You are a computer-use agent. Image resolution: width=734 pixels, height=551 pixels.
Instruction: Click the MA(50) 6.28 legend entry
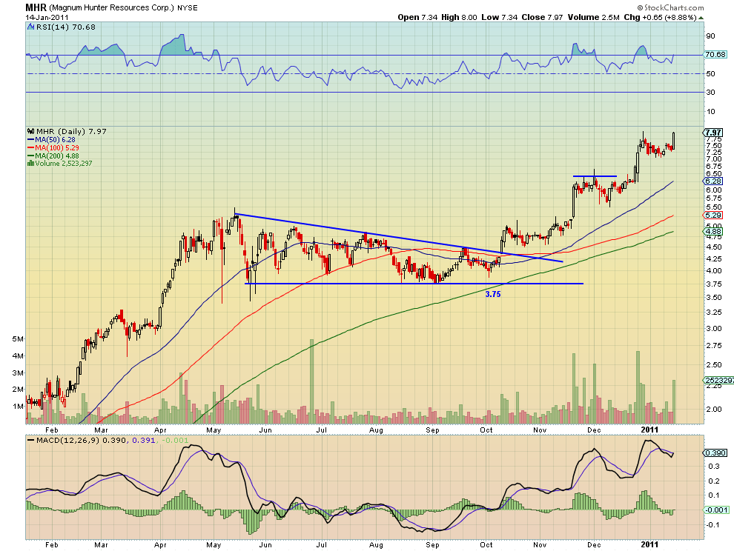(55, 140)
